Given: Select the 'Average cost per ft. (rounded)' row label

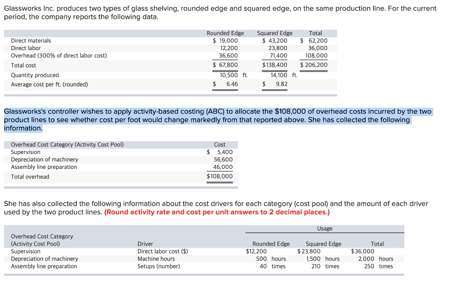Looking at the screenshot, I should tap(49, 85).
